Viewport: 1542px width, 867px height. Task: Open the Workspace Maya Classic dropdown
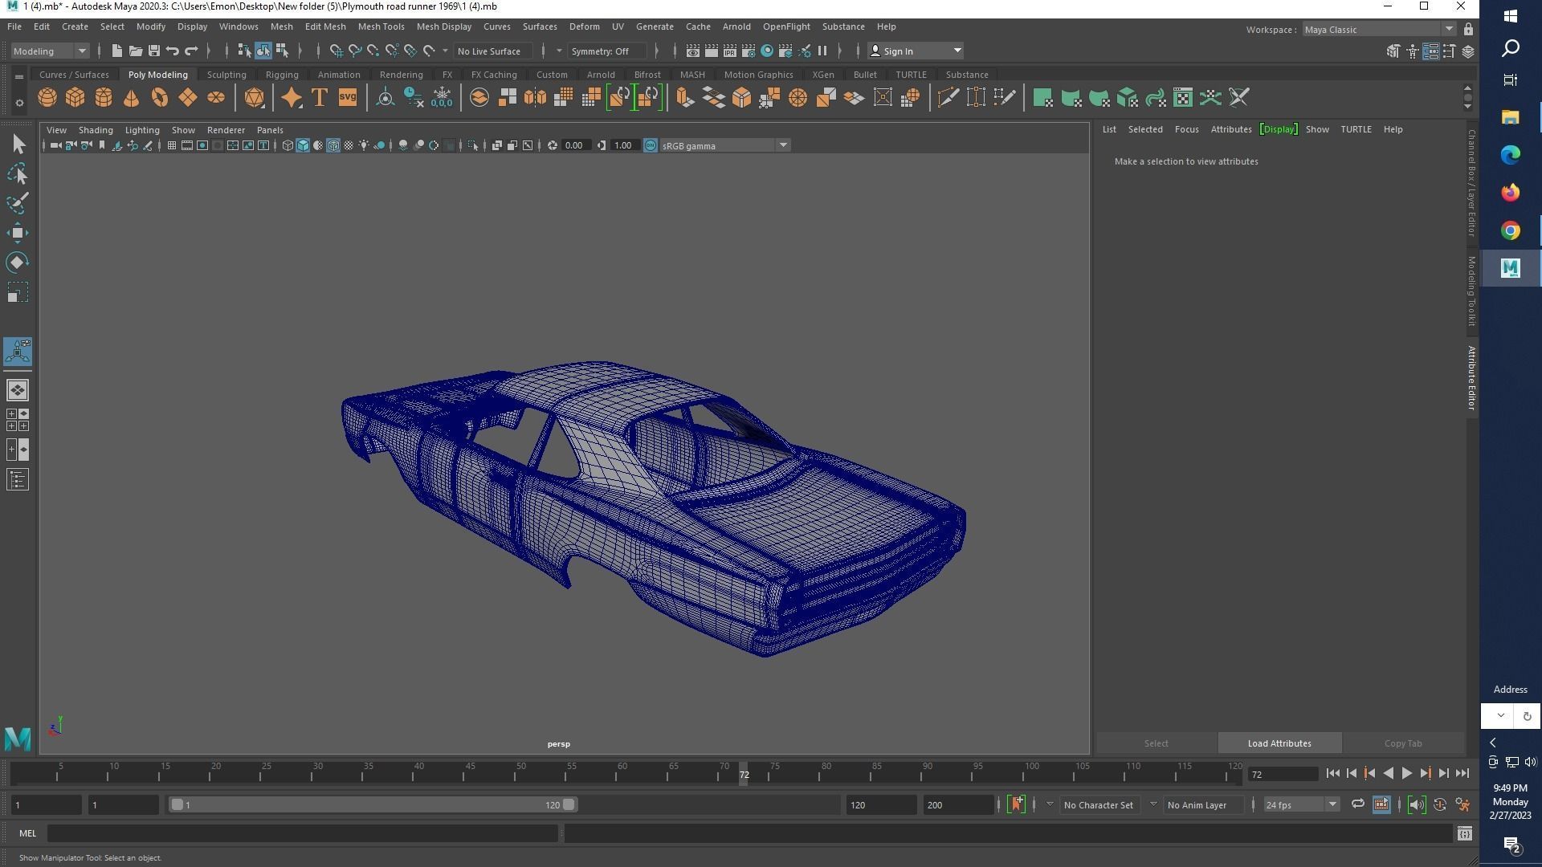pyautogui.click(x=1378, y=30)
